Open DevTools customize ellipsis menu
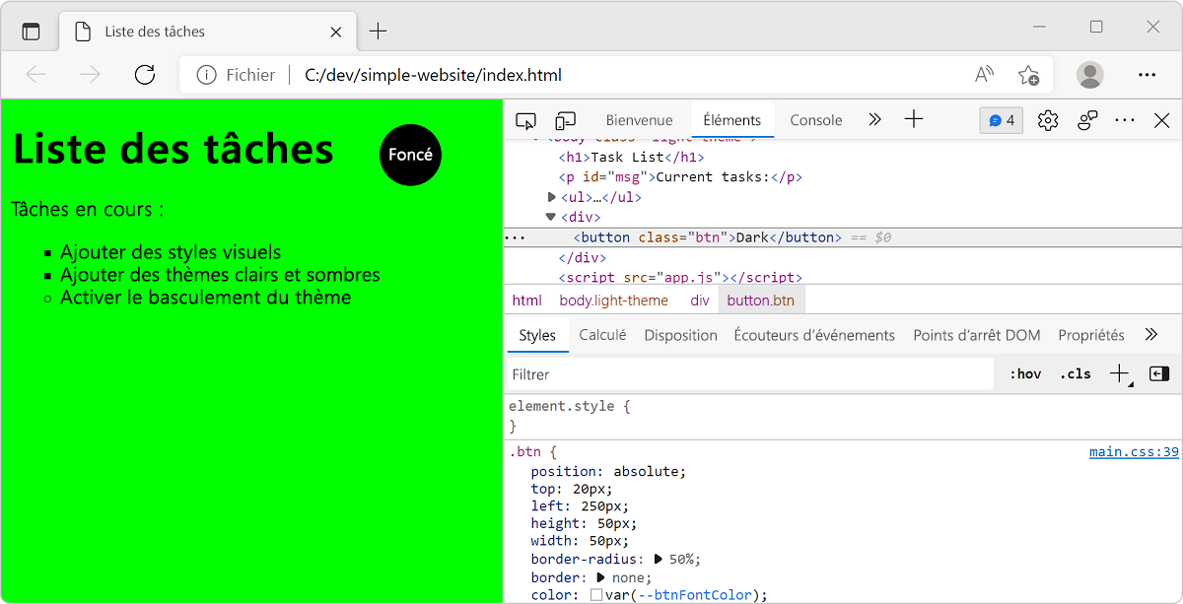This screenshot has height=604, width=1183. [x=1125, y=120]
